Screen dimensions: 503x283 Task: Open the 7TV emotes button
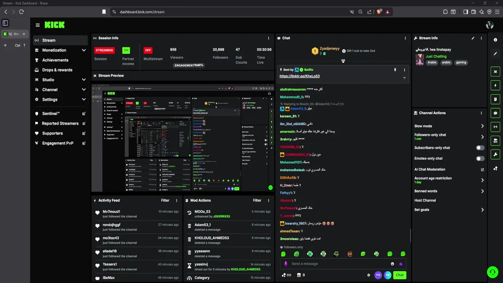tap(378, 275)
